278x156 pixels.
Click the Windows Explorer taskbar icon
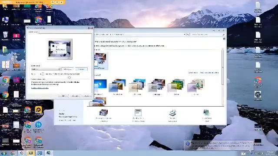pos(31,153)
